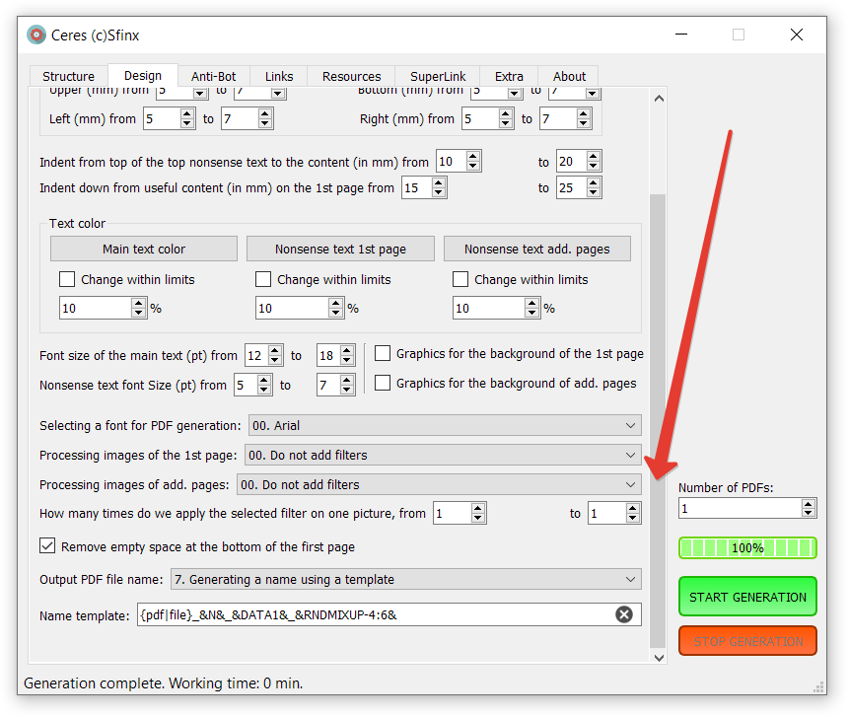Uncheck Remove empty space at bottom of first page
Image resolution: width=848 pixels, height=717 pixels.
tap(47, 546)
